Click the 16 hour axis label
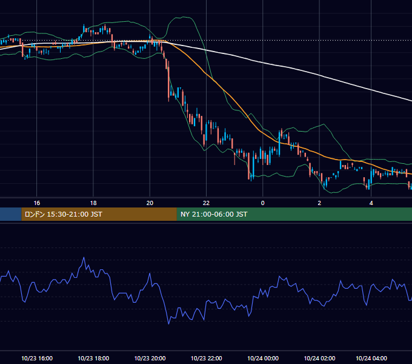This screenshot has width=412, height=364. (x=37, y=203)
